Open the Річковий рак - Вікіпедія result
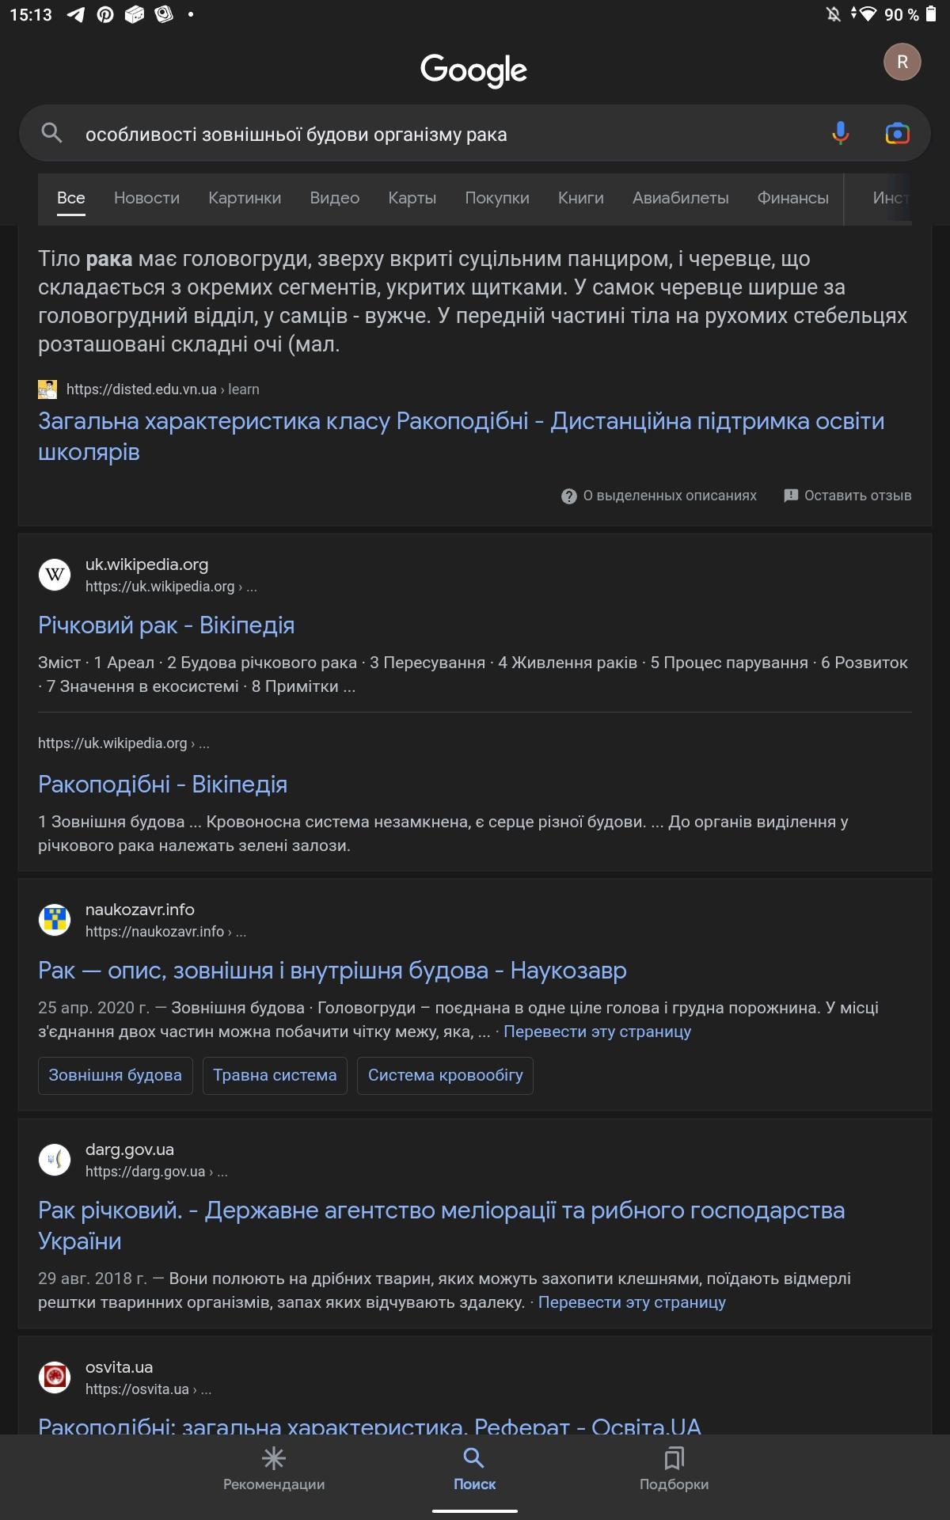This screenshot has height=1520, width=950. coord(166,625)
